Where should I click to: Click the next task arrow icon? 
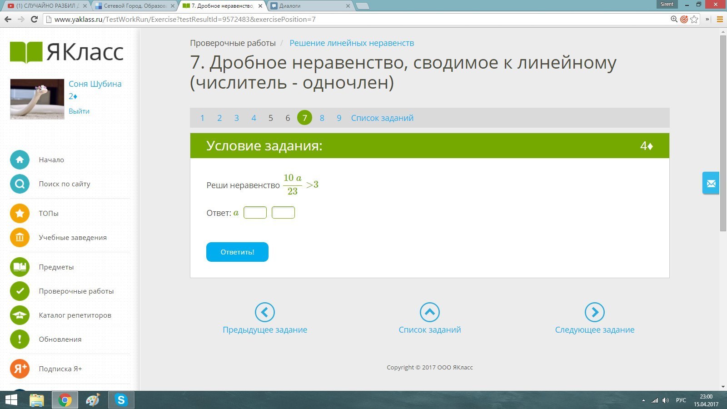[x=595, y=312]
